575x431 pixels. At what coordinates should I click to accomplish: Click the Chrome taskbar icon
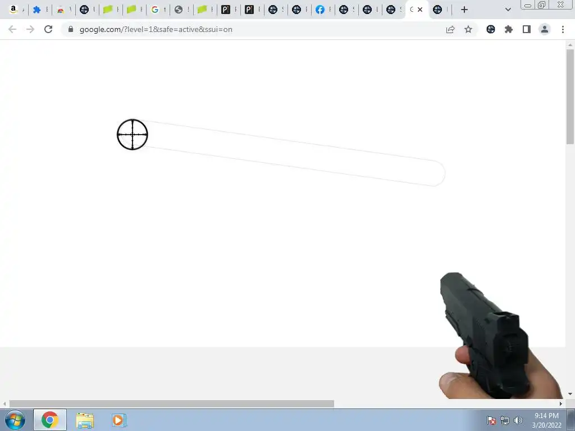[x=50, y=420]
